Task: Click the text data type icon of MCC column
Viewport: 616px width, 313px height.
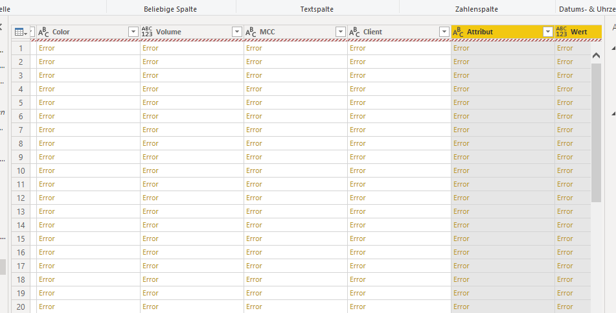Action: pyautogui.click(x=251, y=32)
